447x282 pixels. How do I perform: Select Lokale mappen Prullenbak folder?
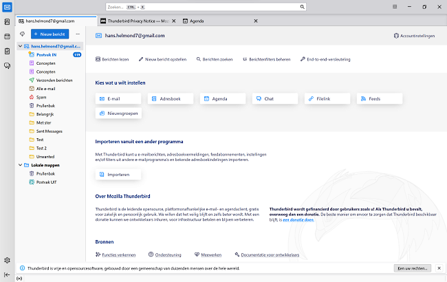click(50, 173)
